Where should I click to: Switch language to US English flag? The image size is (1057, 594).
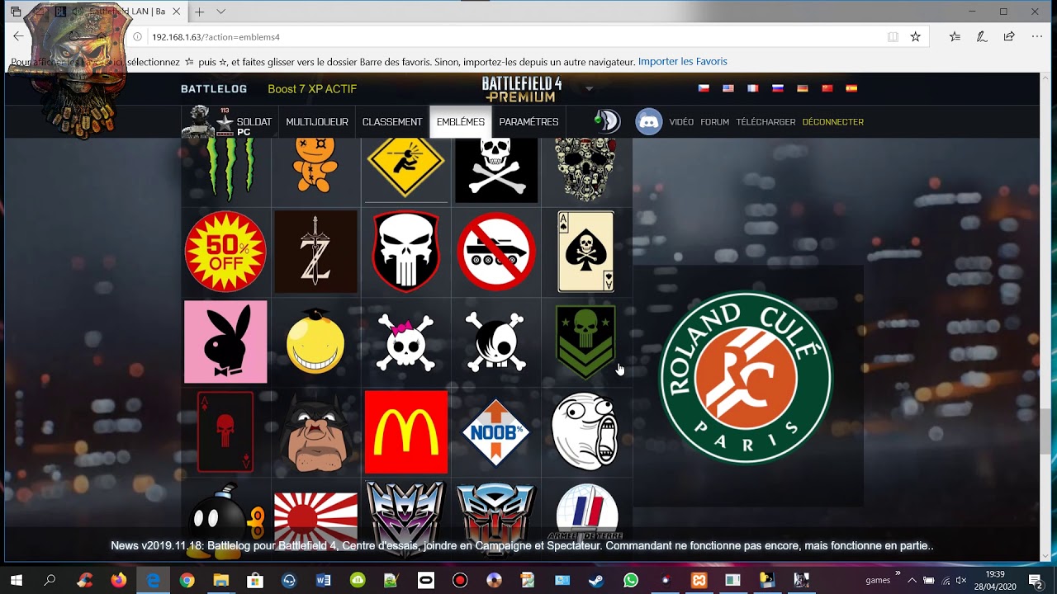pyautogui.click(x=728, y=88)
